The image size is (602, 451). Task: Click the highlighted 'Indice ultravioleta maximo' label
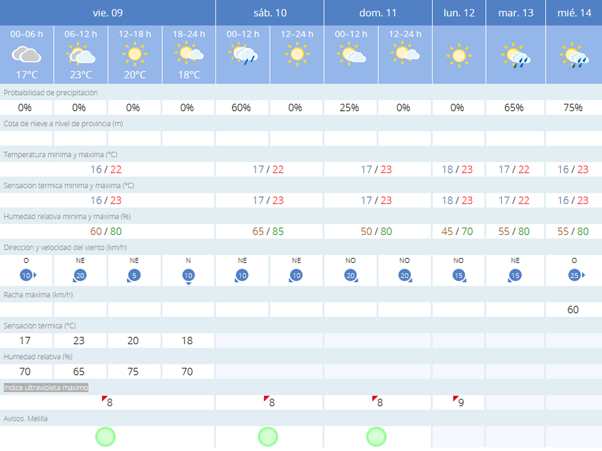tap(46, 388)
